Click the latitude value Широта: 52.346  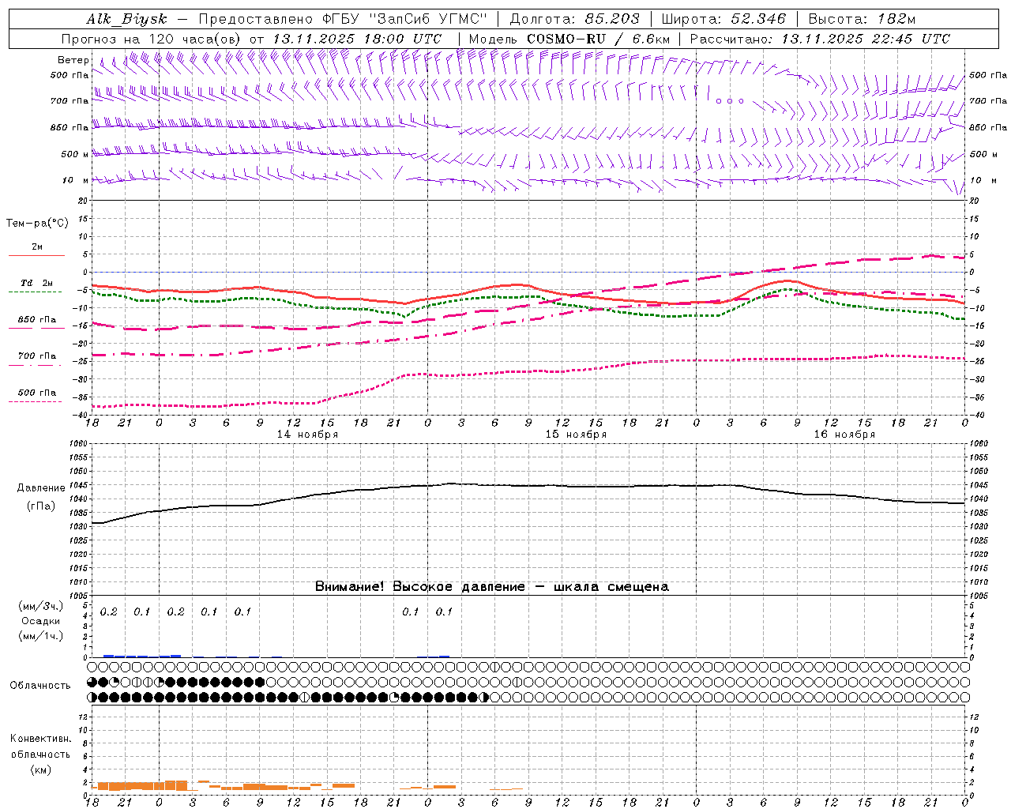723,19
